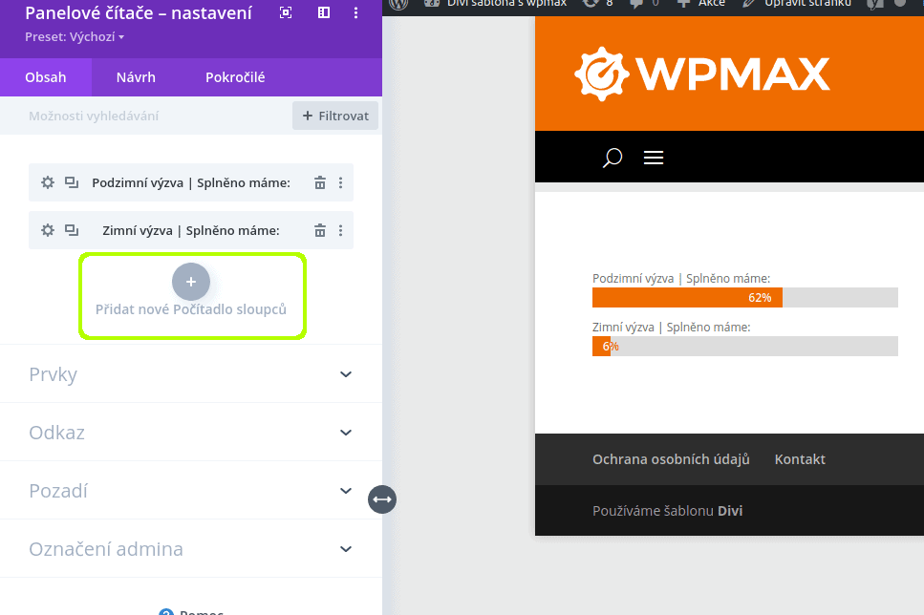Click the Panelové čítače – nastavení title
924x615 pixels.
pyautogui.click(x=139, y=13)
